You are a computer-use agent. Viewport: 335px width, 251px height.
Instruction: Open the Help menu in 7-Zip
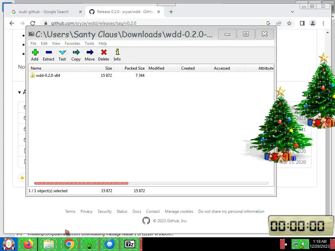coord(103,43)
